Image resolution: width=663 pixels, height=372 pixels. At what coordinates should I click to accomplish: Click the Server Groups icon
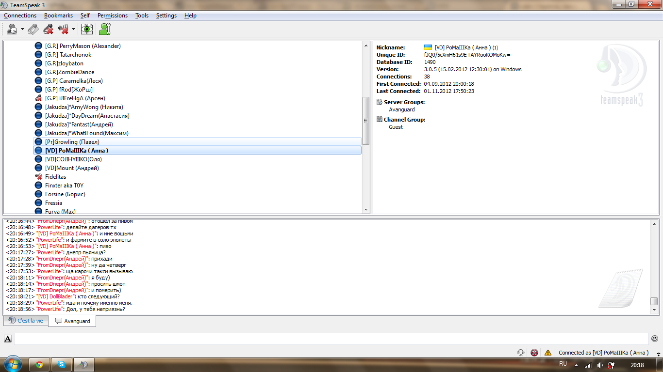pyautogui.click(x=380, y=102)
